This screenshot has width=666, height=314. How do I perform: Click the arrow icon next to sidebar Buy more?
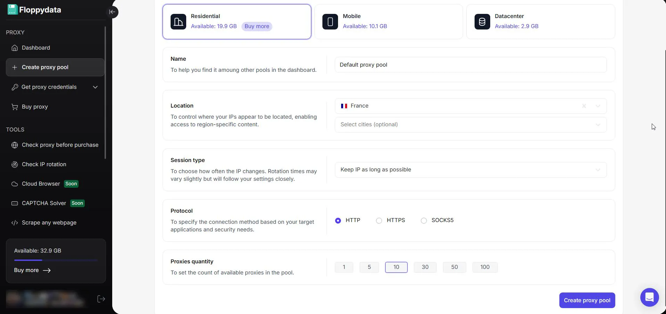[47, 270]
